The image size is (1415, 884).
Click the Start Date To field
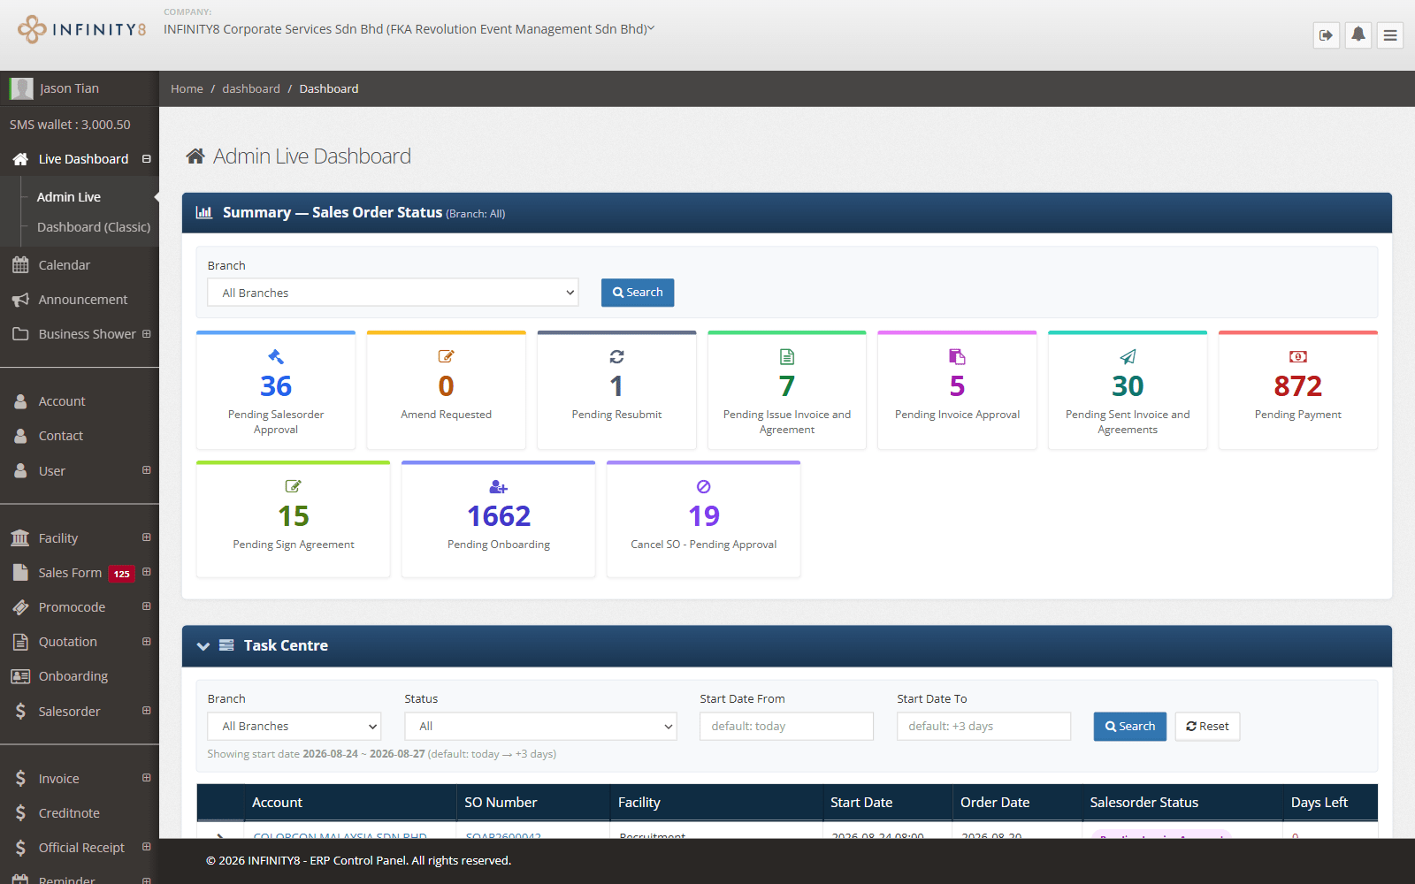[983, 727]
